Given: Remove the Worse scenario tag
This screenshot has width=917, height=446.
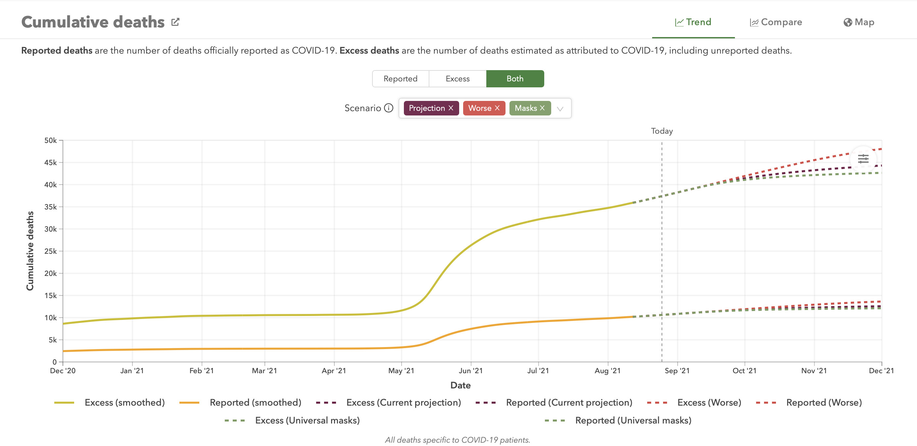Looking at the screenshot, I should (497, 108).
